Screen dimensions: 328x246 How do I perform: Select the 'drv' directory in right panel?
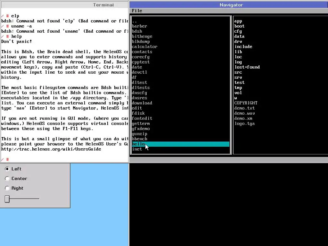tap(238, 41)
